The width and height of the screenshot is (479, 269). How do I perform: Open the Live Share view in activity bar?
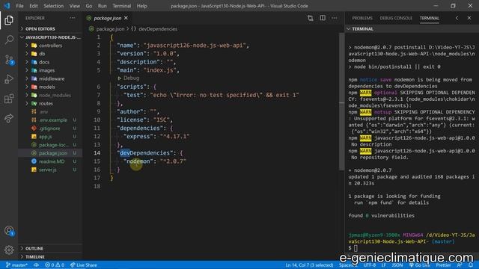point(9,118)
